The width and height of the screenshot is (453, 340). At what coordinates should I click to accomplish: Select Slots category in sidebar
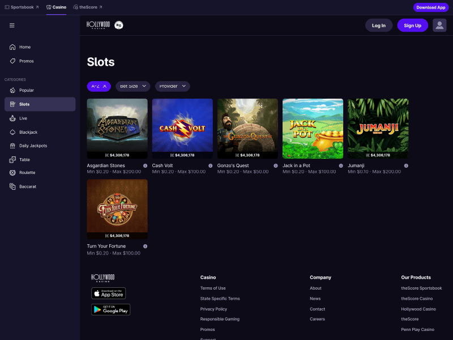40,104
